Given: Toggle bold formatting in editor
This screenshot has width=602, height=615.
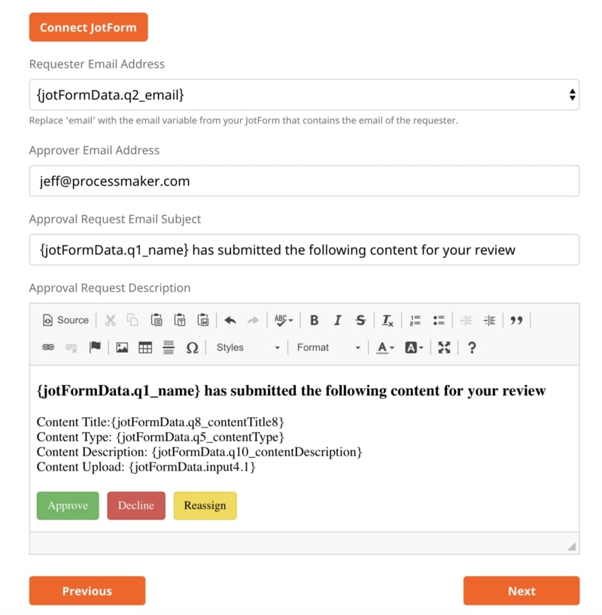Looking at the screenshot, I should 315,320.
